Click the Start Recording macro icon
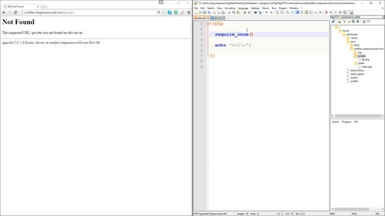385x216 pixels. pyautogui.click(x=326, y=13)
